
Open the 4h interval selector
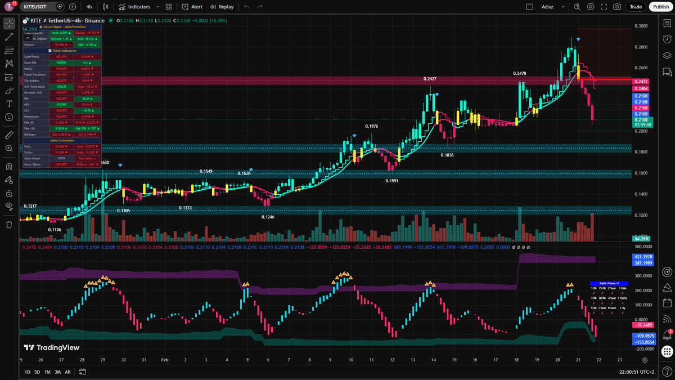coord(89,7)
